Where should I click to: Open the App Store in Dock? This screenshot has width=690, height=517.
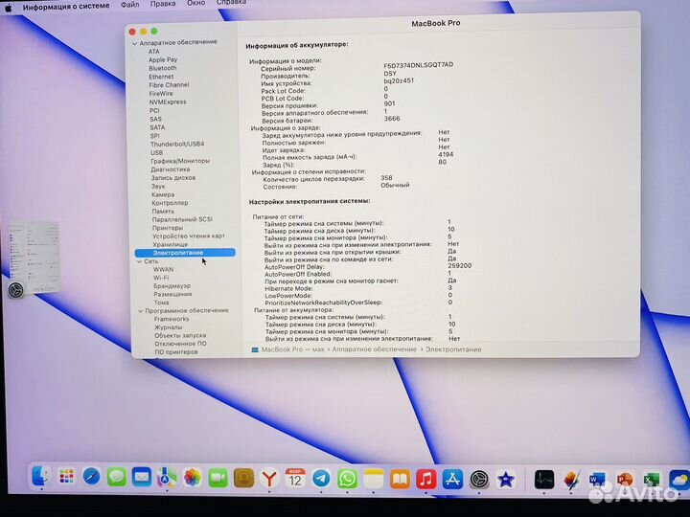click(452, 480)
